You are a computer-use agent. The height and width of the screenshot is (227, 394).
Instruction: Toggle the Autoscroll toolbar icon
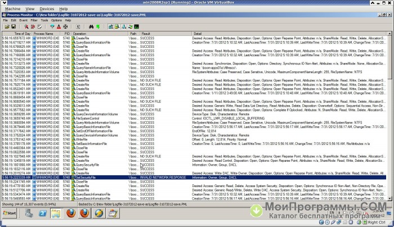coord(33,26)
